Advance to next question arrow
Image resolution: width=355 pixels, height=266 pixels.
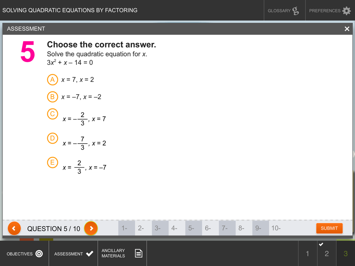click(x=91, y=228)
